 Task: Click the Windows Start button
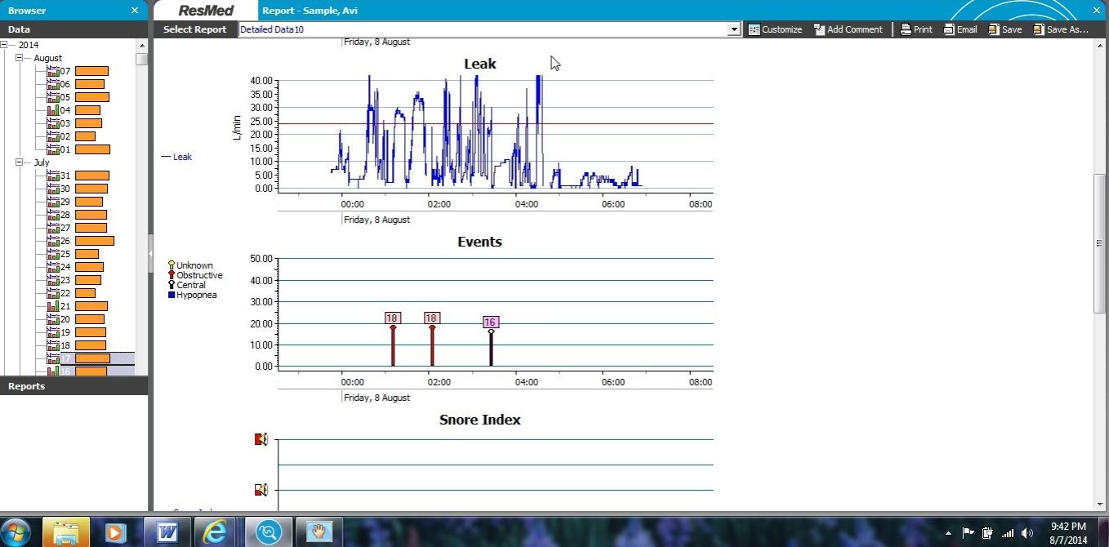click(16, 532)
